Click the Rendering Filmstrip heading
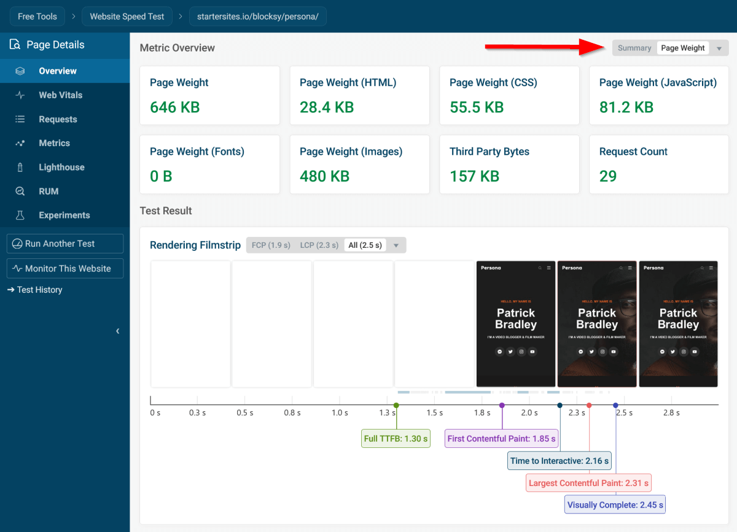This screenshot has width=737, height=532. tap(195, 245)
